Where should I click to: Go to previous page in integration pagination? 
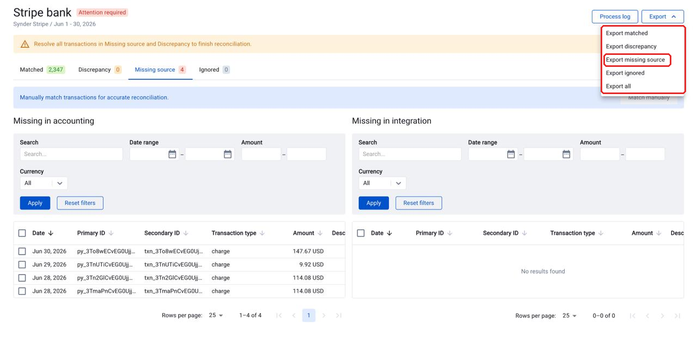point(647,315)
